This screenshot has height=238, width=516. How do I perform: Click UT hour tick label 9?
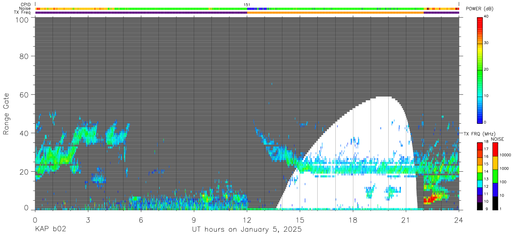point(194,220)
